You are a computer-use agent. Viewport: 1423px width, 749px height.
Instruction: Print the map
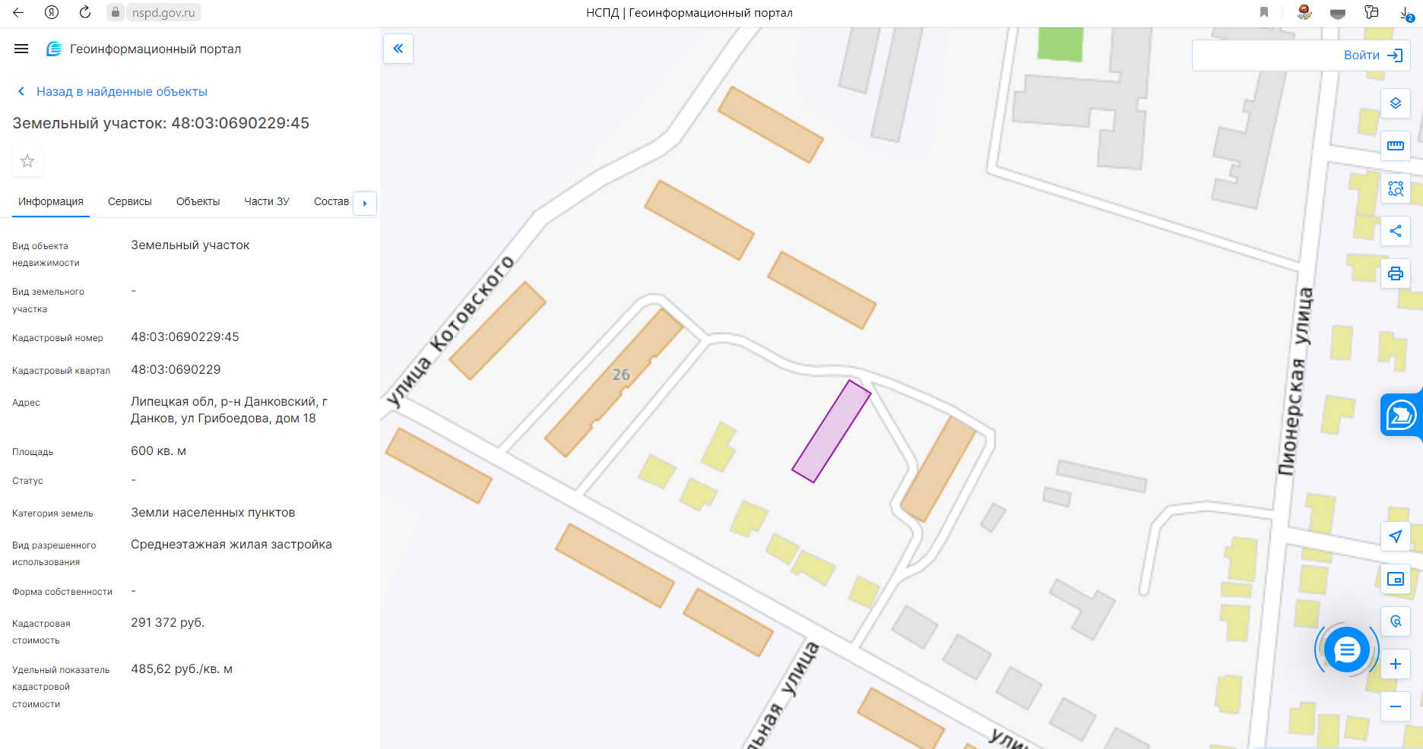1396,273
